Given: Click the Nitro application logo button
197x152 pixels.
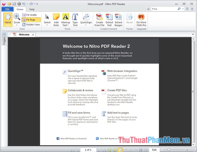Looking at the screenshot, I should (x=4, y=4).
